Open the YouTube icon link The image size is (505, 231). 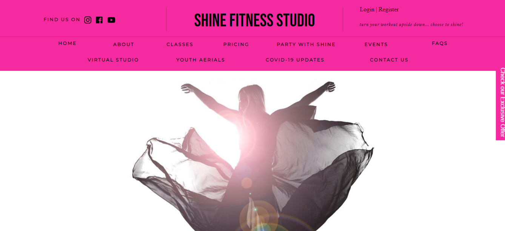click(111, 20)
